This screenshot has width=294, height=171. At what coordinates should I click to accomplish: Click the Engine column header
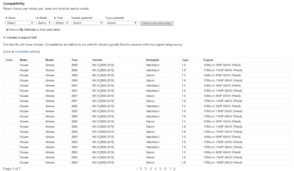click(208, 60)
